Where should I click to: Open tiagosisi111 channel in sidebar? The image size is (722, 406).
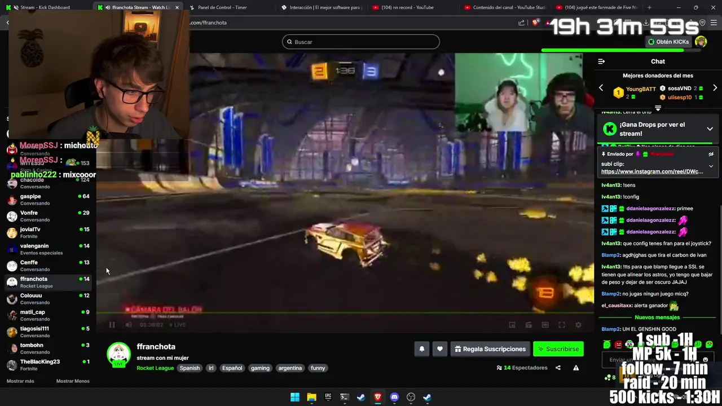click(x=48, y=332)
